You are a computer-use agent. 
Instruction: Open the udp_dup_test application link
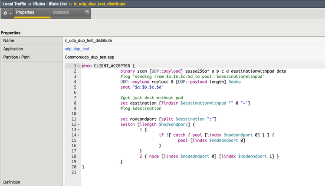click(x=77, y=49)
